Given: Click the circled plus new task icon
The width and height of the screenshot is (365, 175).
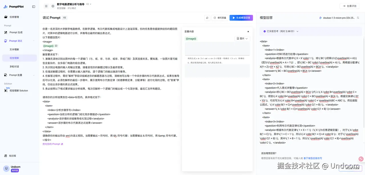Looking at the screenshot, I should point(53,6).
